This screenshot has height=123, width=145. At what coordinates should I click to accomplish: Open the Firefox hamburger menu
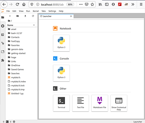(x=141, y=4)
